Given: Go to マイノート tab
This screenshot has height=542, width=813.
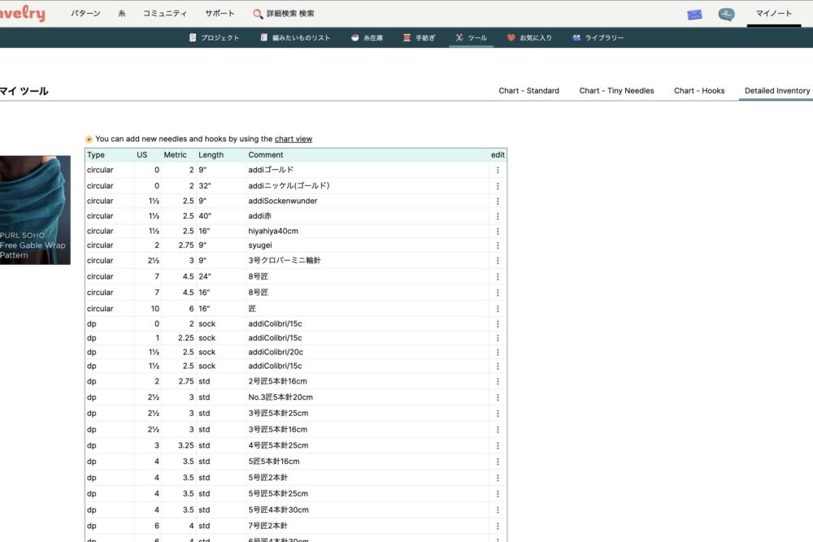Looking at the screenshot, I should (774, 14).
